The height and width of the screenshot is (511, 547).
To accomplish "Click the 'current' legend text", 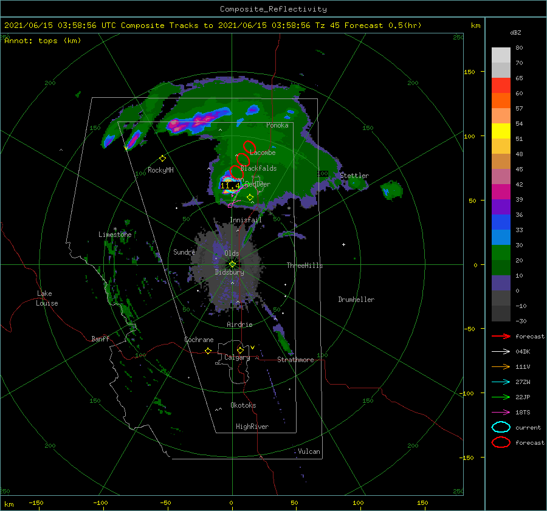I will pyautogui.click(x=528, y=427).
